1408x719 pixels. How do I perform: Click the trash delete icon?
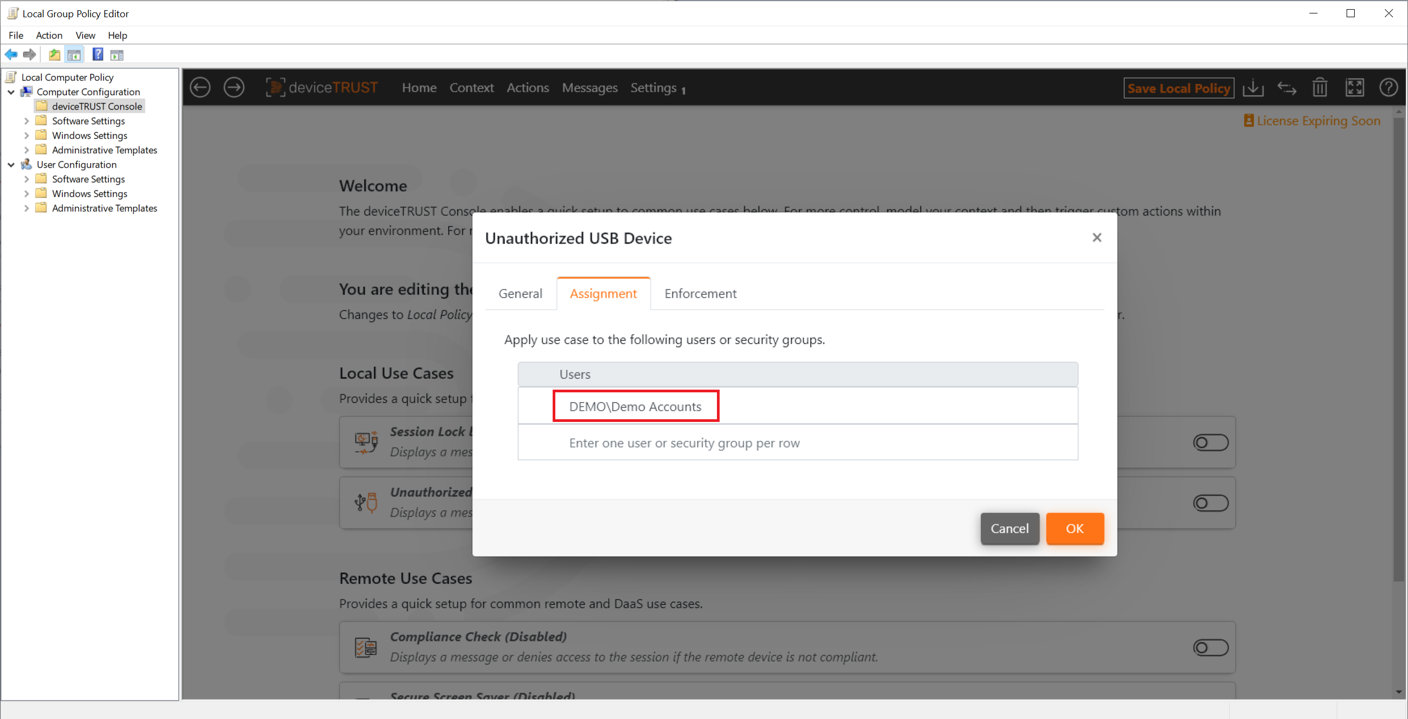(1320, 87)
